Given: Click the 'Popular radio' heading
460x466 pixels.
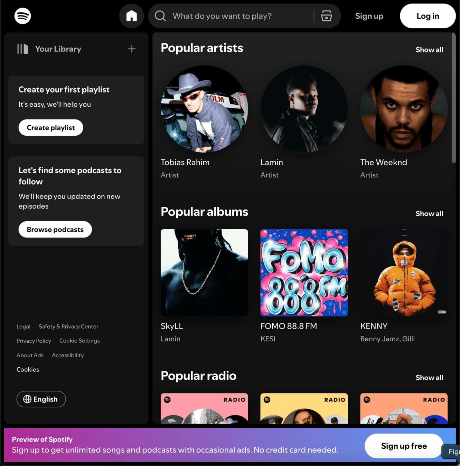Looking at the screenshot, I should point(198,376).
